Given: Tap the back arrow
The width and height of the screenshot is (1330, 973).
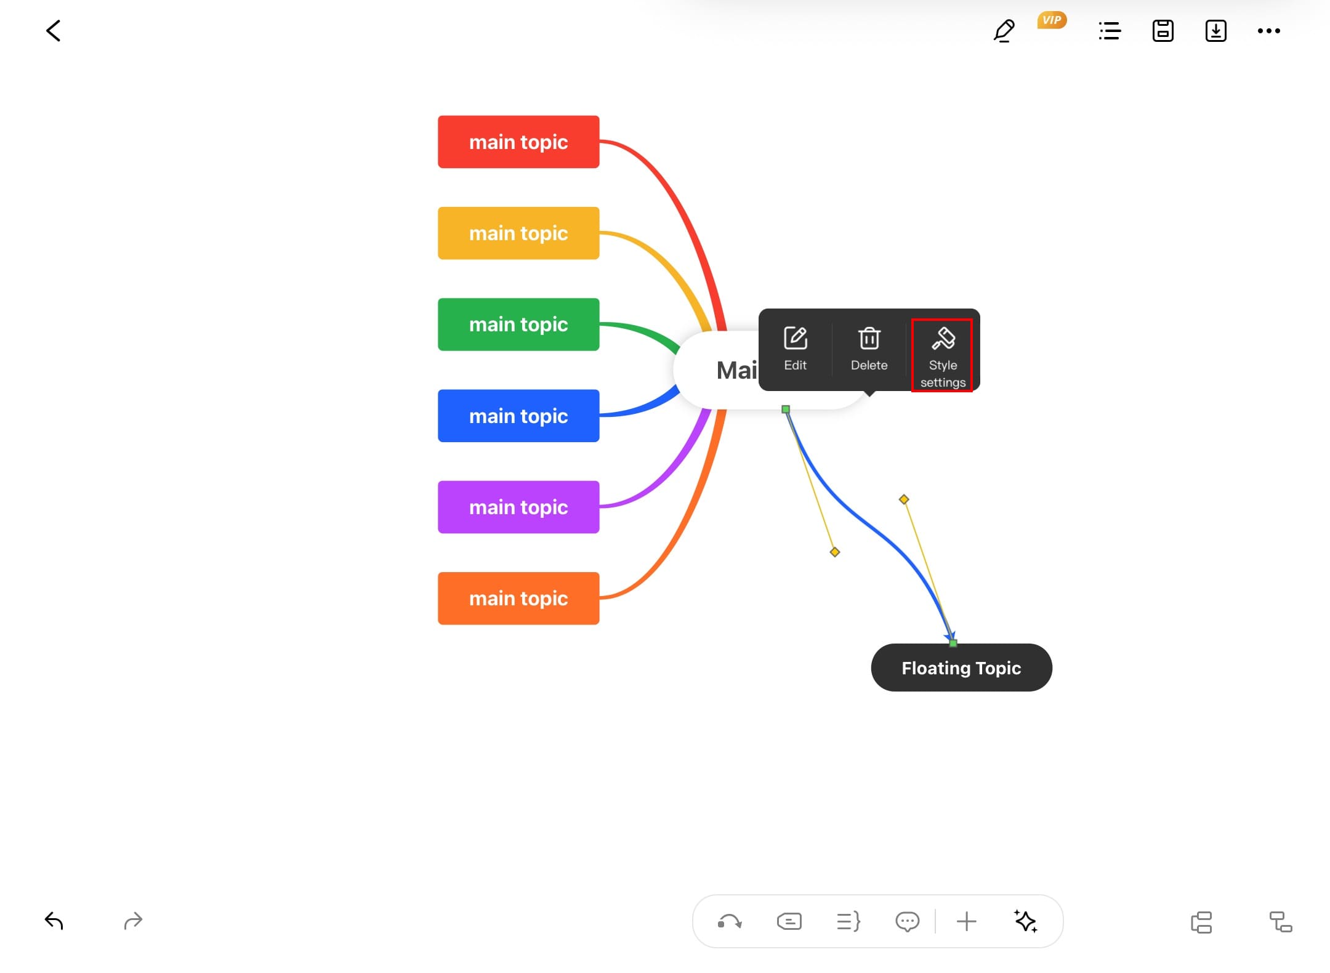Looking at the screenshot, I should click(x=54, y=31).
